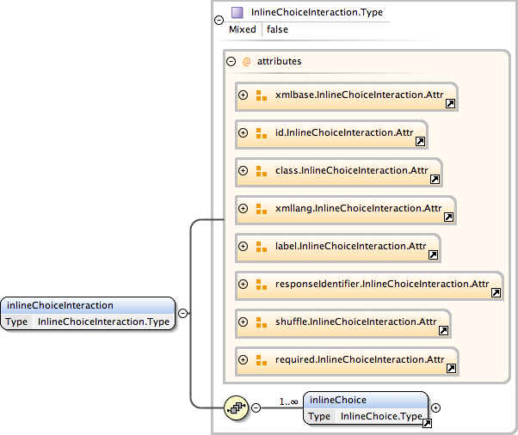Select the shuffle.InlineChoiceInteraction.Attr label
Screen dimensions: 518x435
355,322
